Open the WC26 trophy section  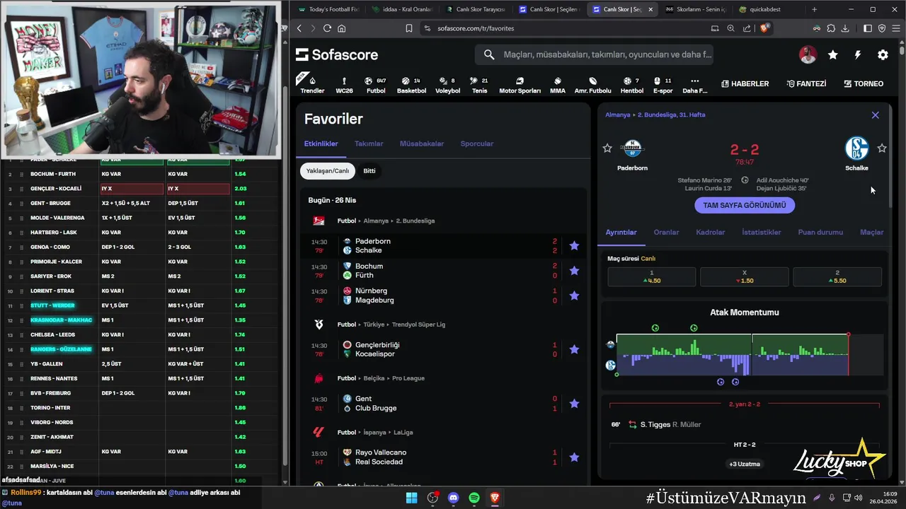point(344,85)
